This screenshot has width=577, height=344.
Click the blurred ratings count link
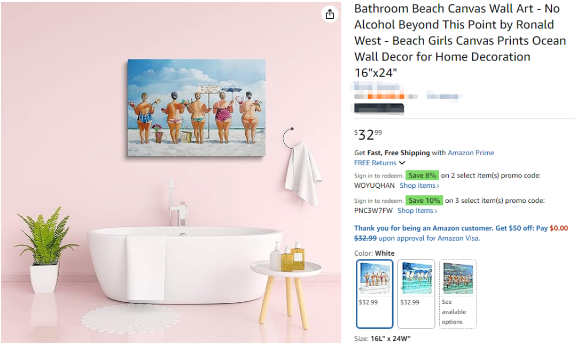tap(444, 96)
